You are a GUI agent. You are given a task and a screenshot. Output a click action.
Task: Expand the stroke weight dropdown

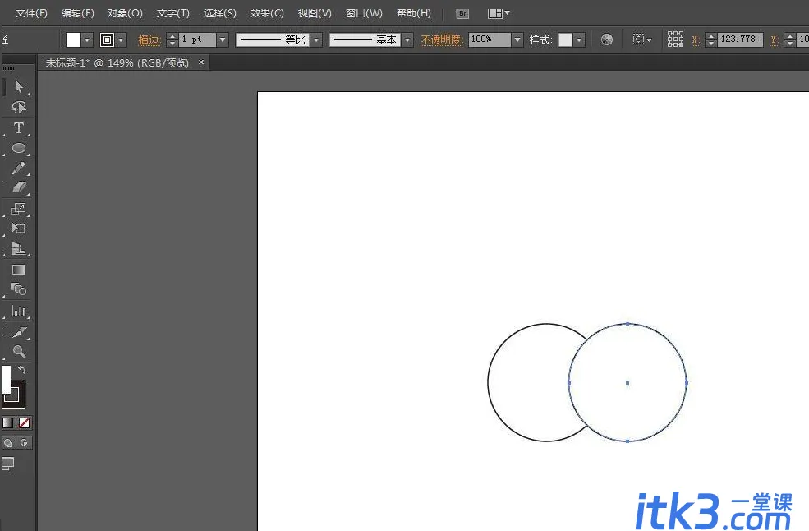[x=223, y=39]
